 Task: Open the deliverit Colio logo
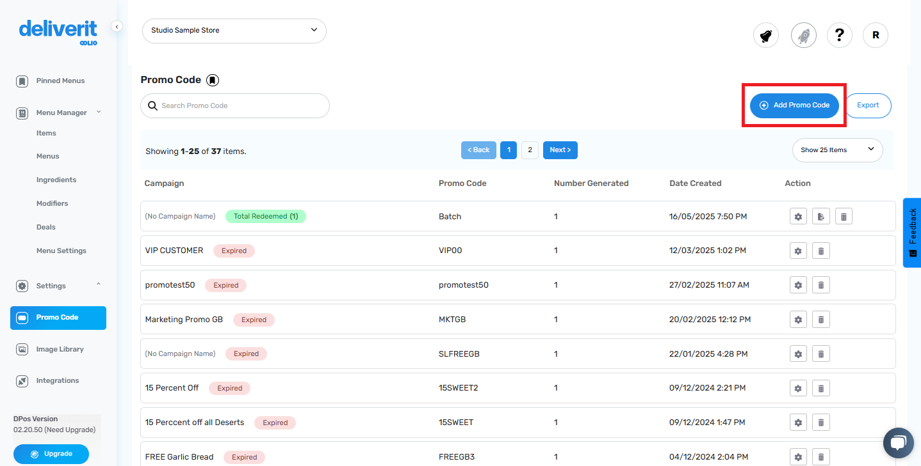(58, 29)
